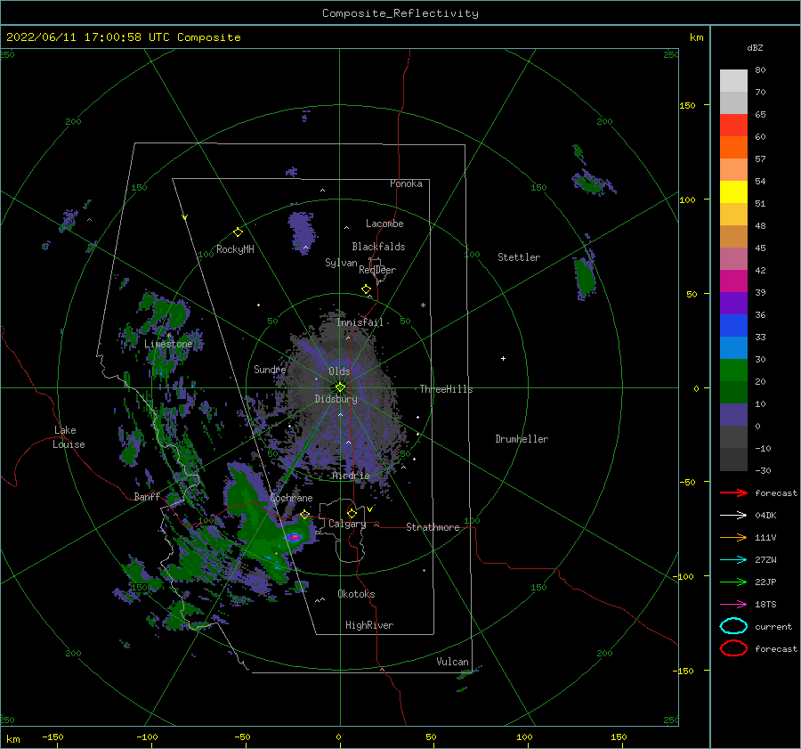801x749 pixels.
Task: Click the 30 dBZ green color swatch
Action: pos(733,370)
